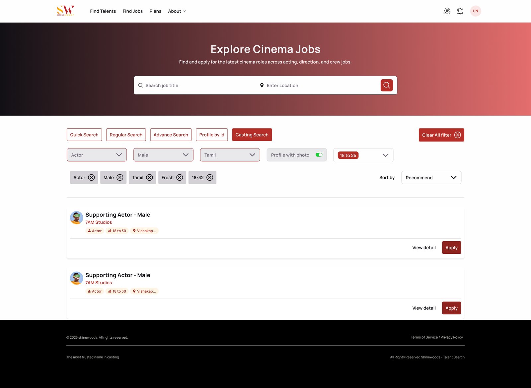Remove the 18-32 filter chip

point(210,178)
